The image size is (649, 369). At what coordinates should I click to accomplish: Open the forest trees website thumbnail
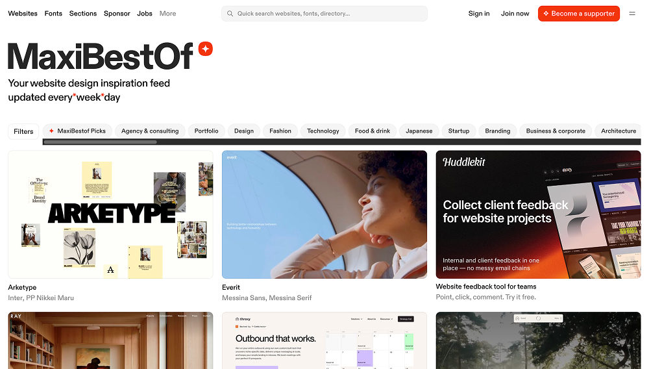(538, 340)
